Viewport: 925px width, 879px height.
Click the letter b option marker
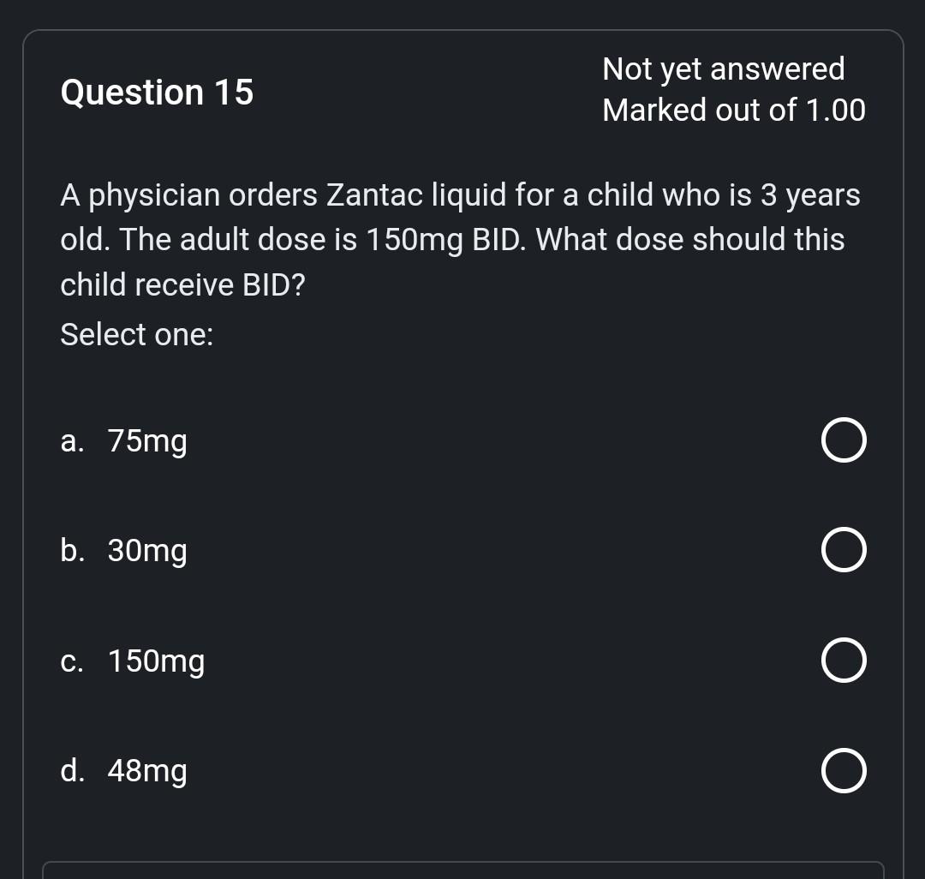[71, 551]
